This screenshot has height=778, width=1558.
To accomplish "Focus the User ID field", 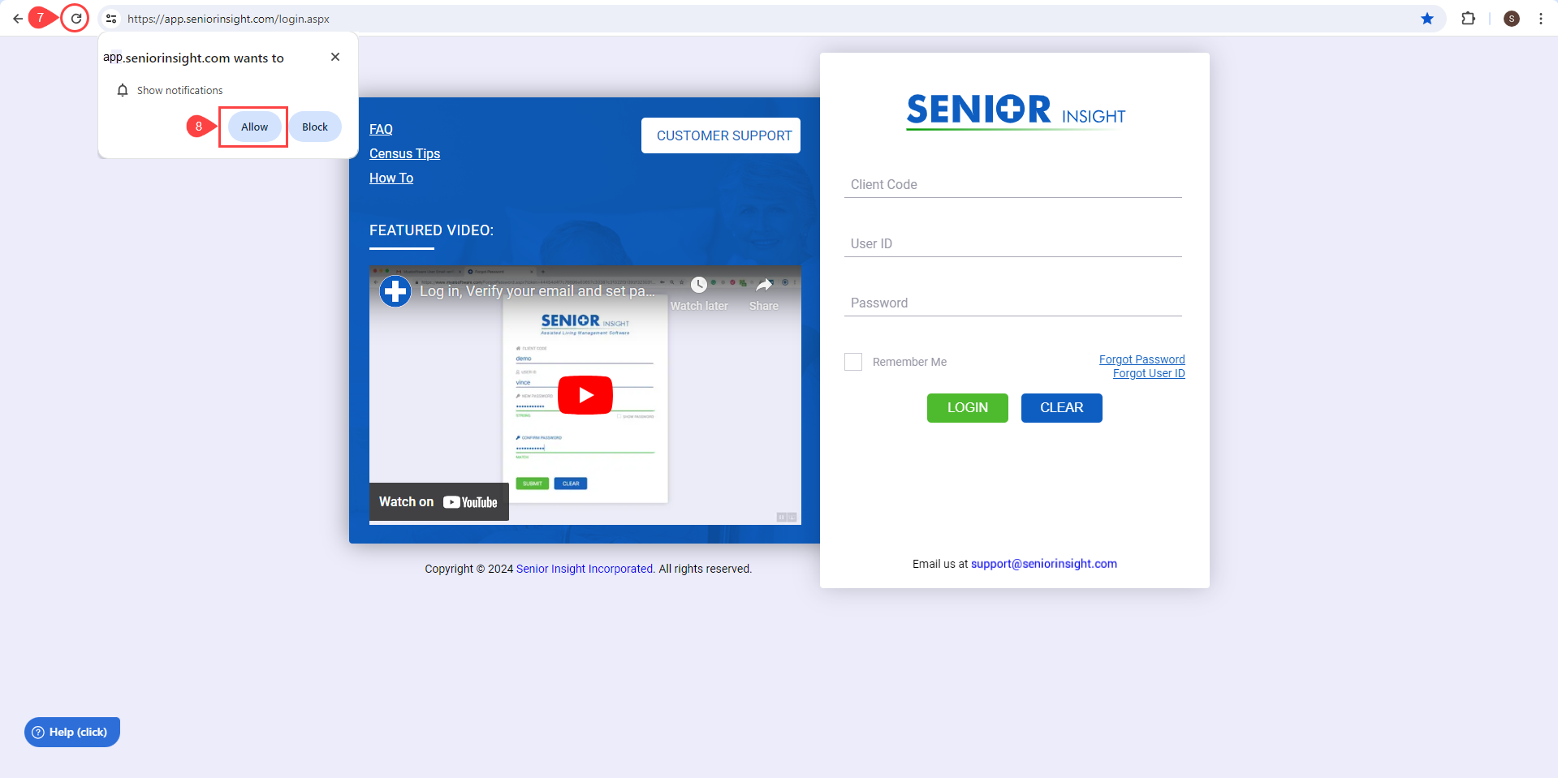I will (1012, 243).
